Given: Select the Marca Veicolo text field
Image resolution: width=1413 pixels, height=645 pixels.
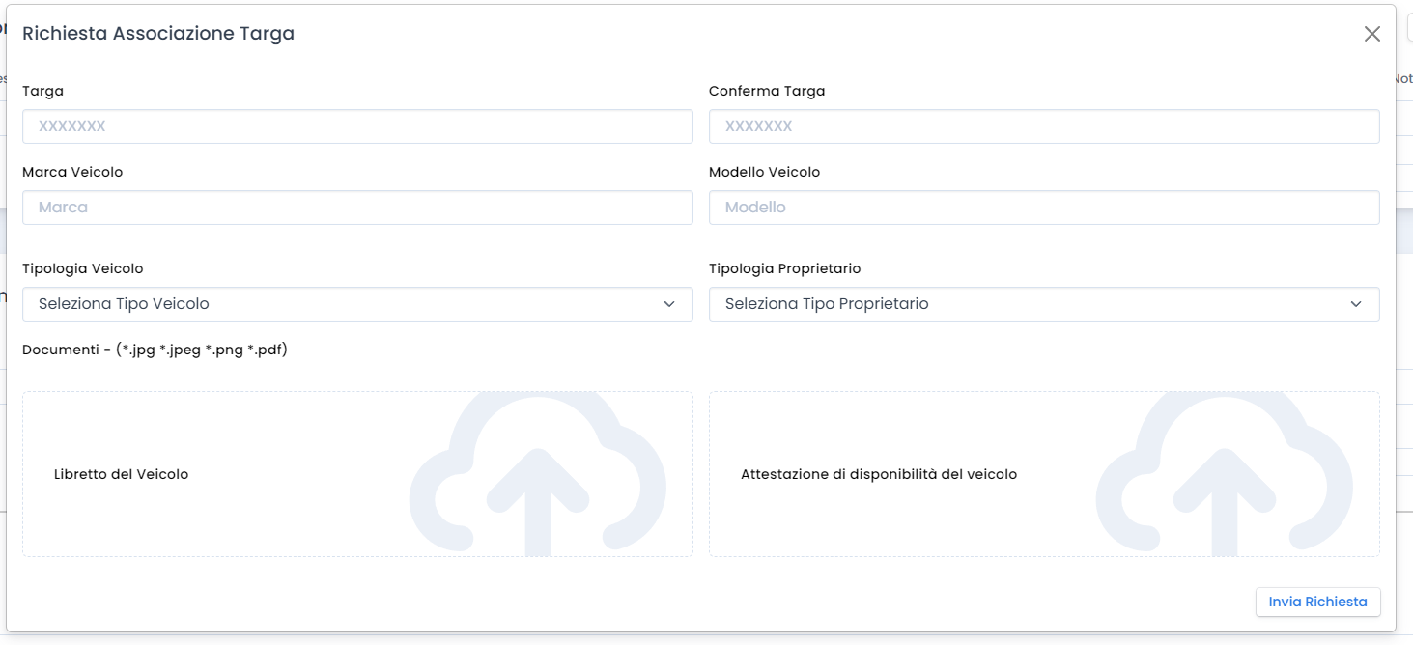Looking at the screenshot, I should (x=357, y=208).
